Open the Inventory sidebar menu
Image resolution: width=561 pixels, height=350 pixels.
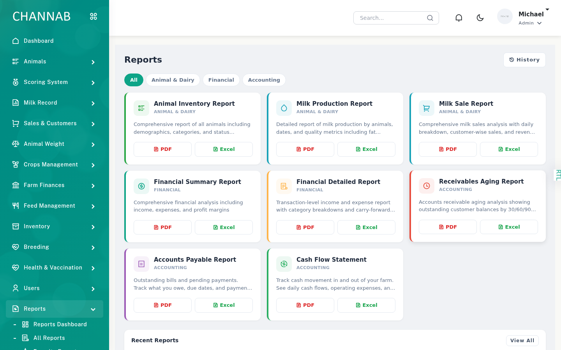point(55,226)
